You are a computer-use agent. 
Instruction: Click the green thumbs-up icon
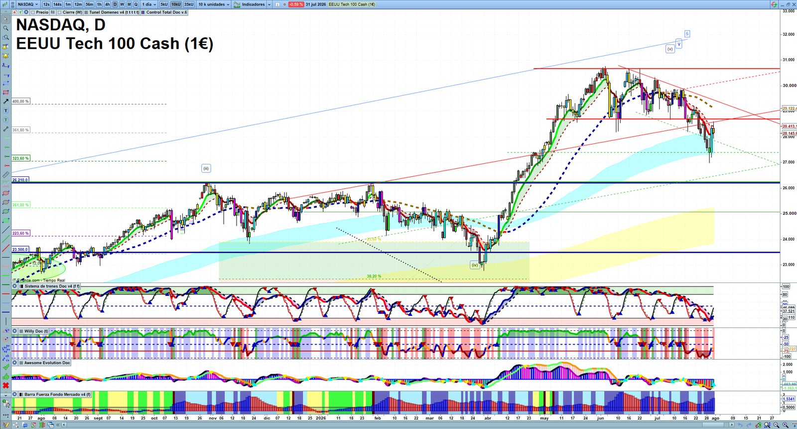(6, 377)
